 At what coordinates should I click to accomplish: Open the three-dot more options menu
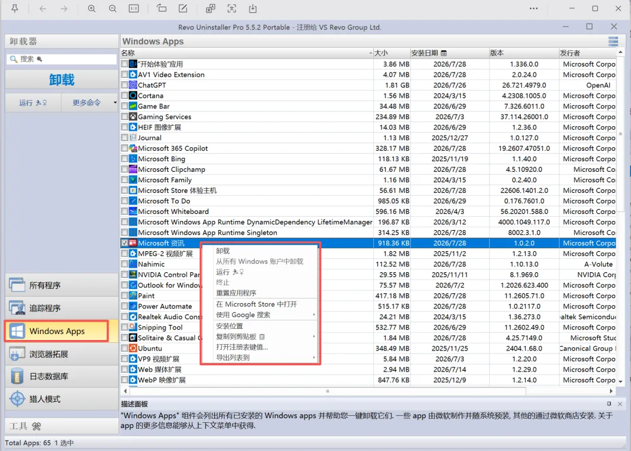[533, 8]
